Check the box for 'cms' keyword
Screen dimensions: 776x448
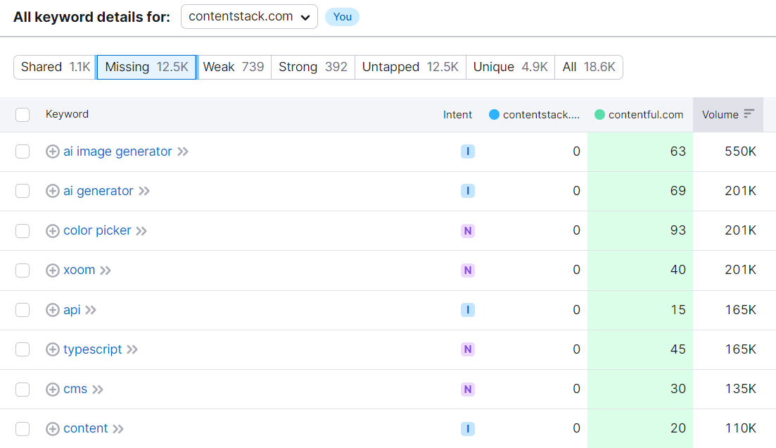coord(23,389)
